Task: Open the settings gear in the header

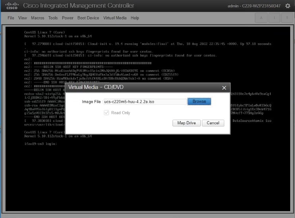Action: coord(287,6)
